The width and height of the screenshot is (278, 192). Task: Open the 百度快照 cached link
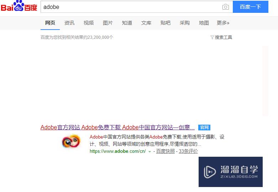point(165,151)
